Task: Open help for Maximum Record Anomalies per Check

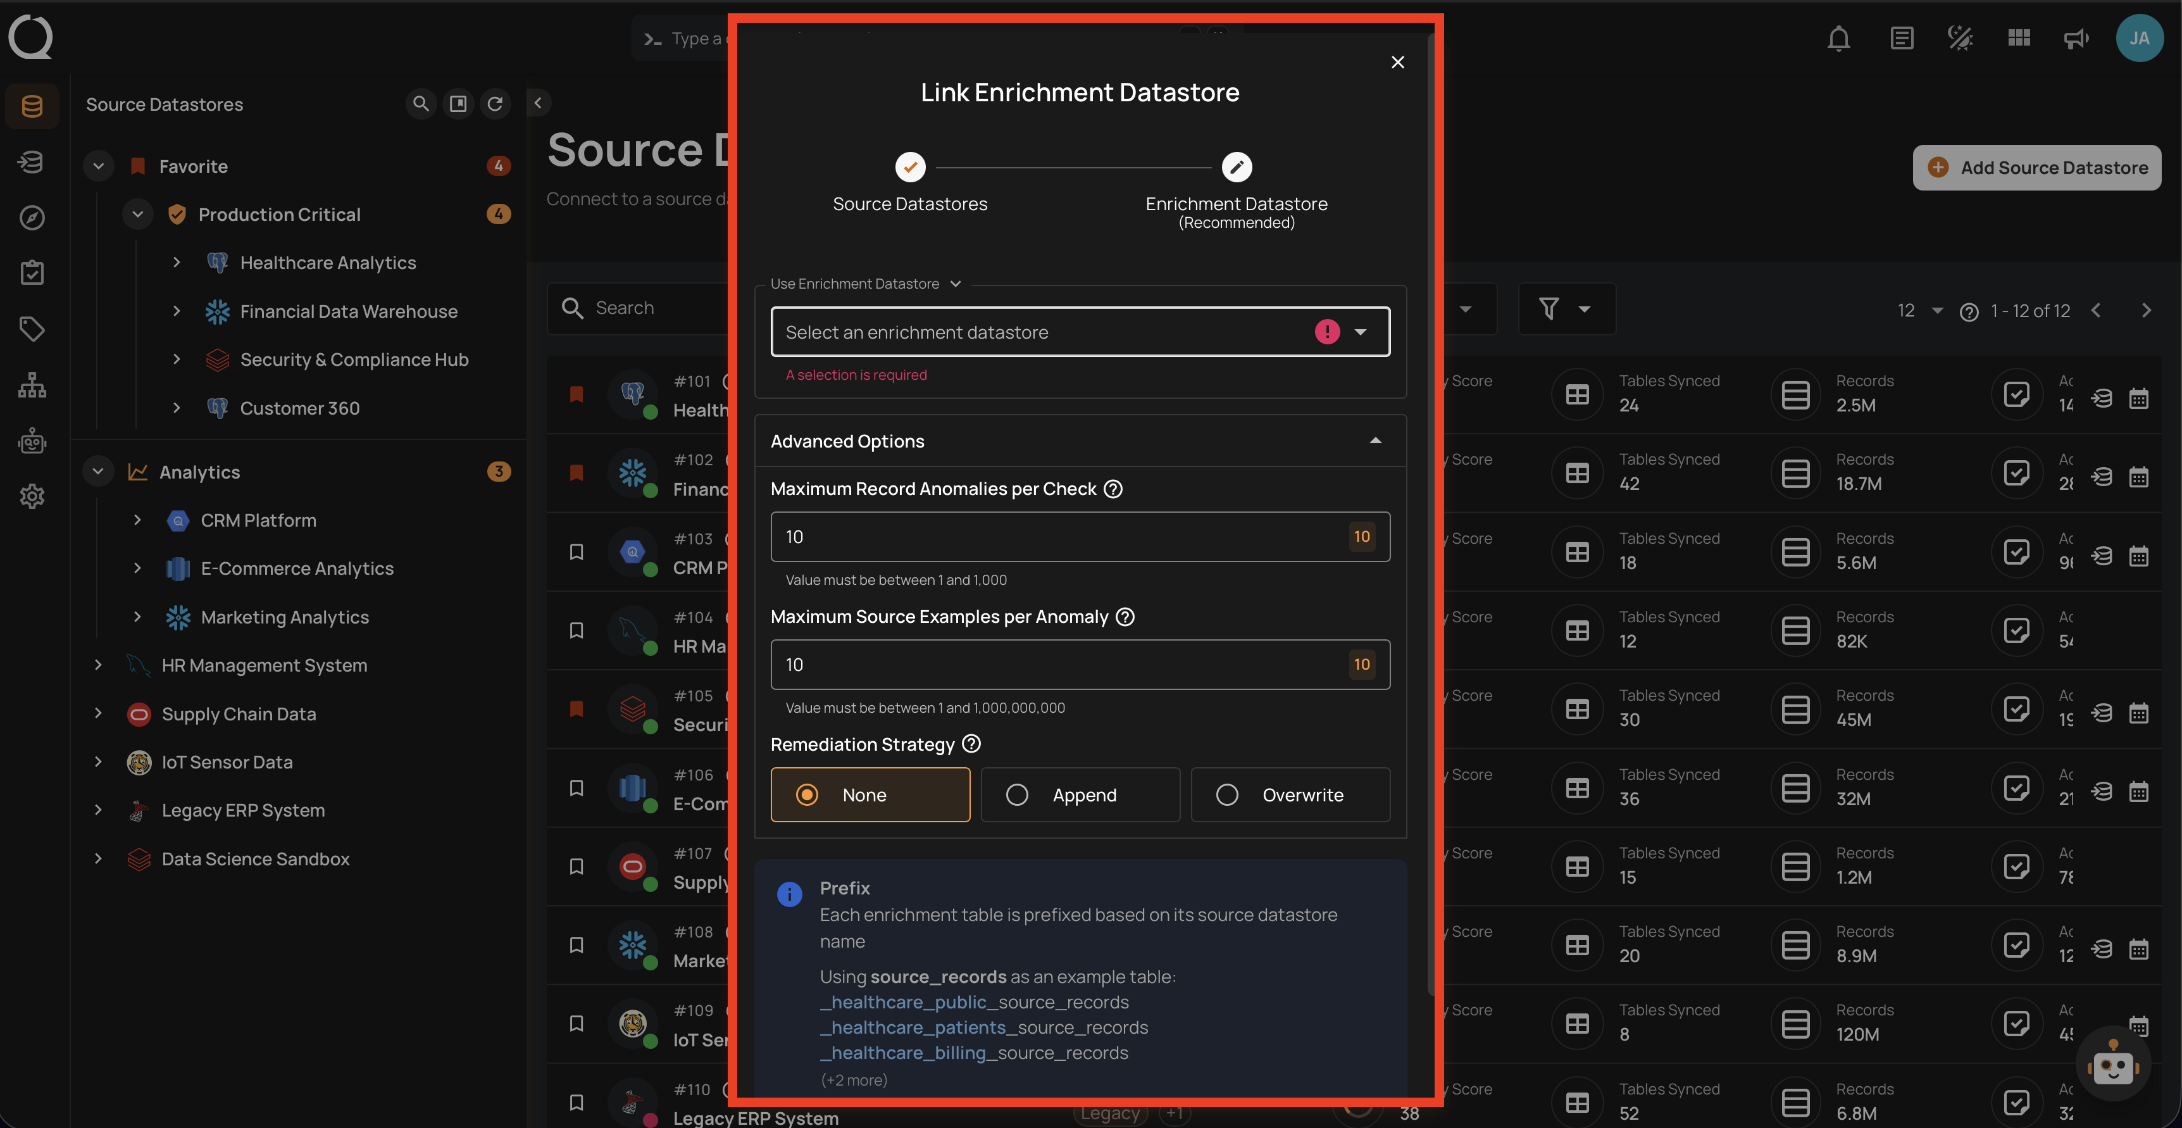Action: pos(1113,489)
